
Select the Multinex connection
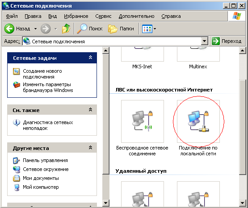point(198,67)
